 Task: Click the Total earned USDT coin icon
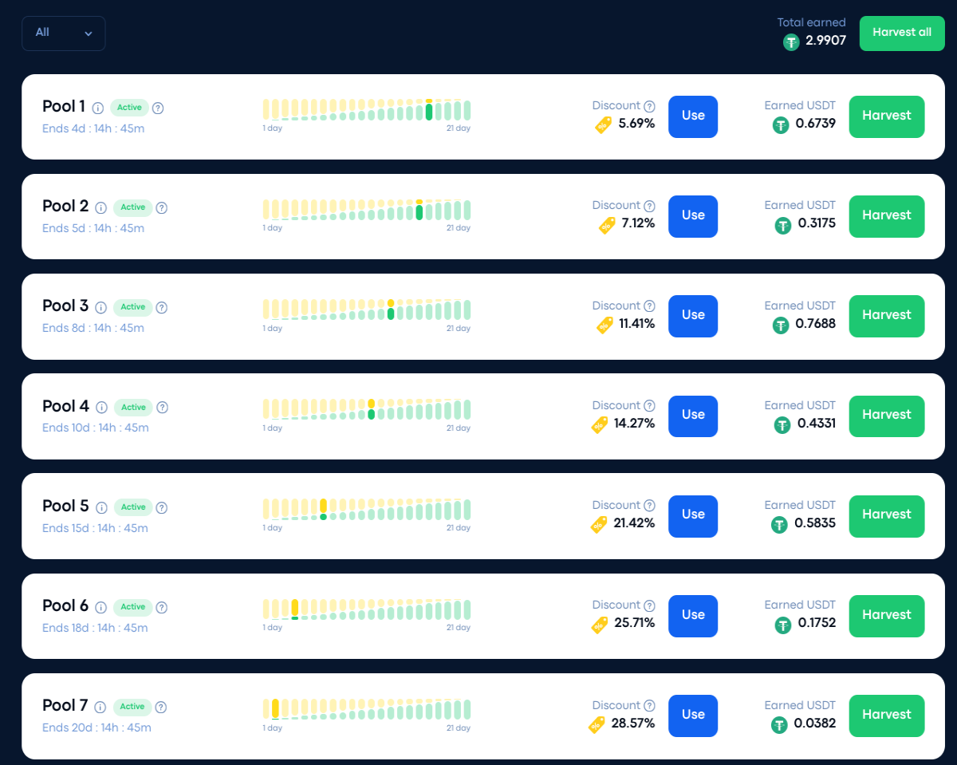(x=791, y=42)
